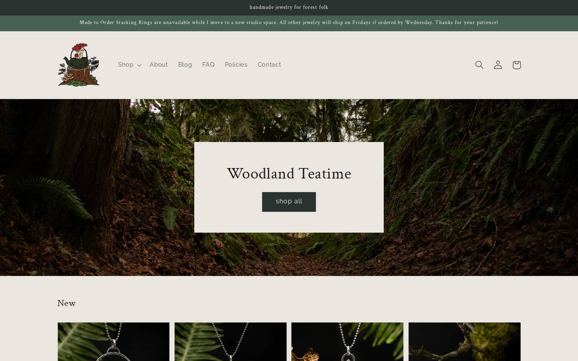Open the second product thumbnail with ball chain
This screenshot has height=361, width=578.
pos(230,342)
